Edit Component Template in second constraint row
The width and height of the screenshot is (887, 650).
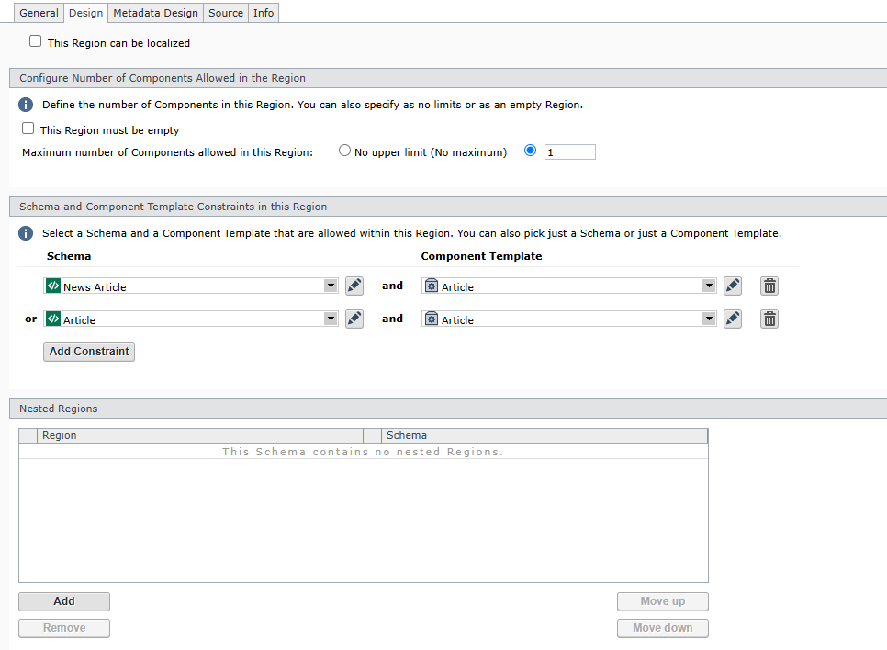732,319
